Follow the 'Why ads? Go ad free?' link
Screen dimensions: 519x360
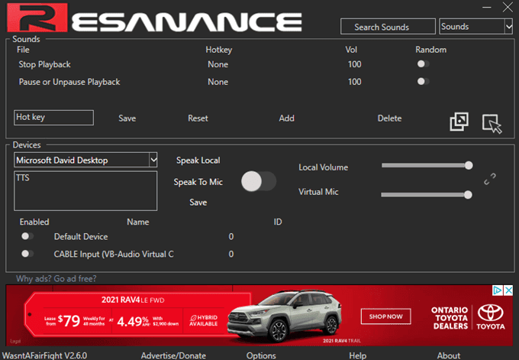(x=56, y=278)
